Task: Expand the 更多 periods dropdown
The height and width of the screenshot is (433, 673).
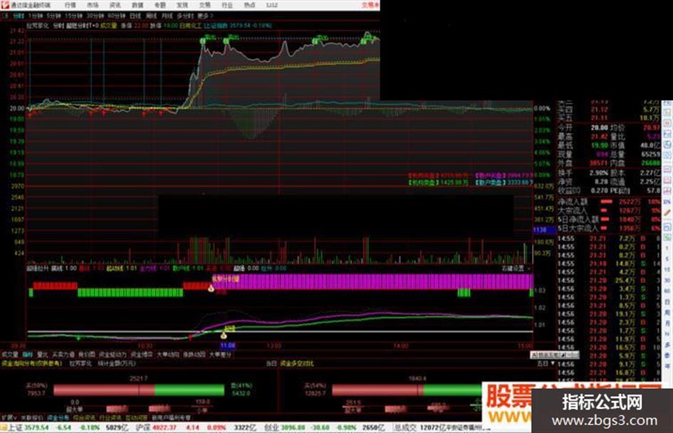Action: point(204,16)
